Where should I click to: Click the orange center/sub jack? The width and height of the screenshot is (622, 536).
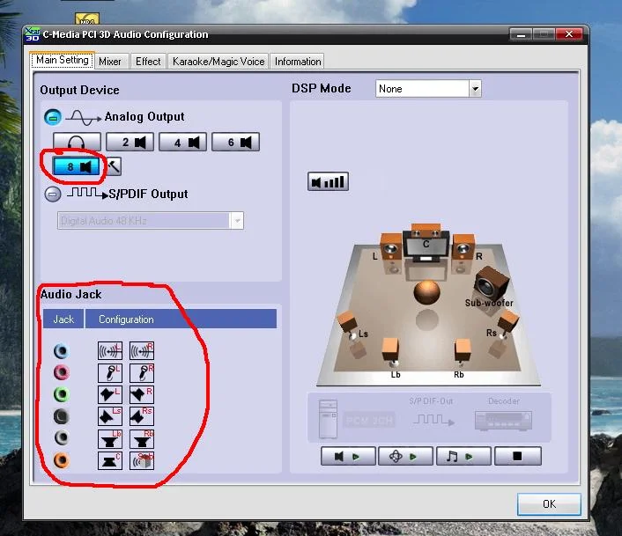(62, 460)
